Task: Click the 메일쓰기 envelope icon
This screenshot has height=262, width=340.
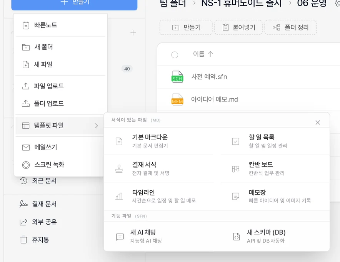Action: click(26, 148)
